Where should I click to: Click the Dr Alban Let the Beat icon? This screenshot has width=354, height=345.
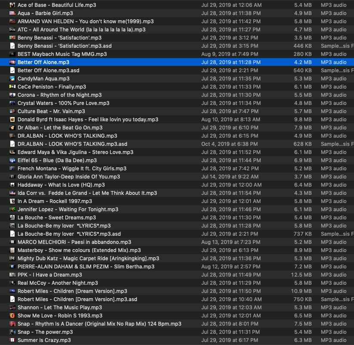[x=12, y=128]
